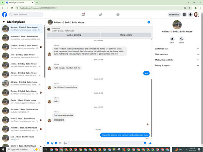This screenshot has height=152, width=203.
Task: Open the notifications bell in Facebook header
Action: tap(190, 15)
